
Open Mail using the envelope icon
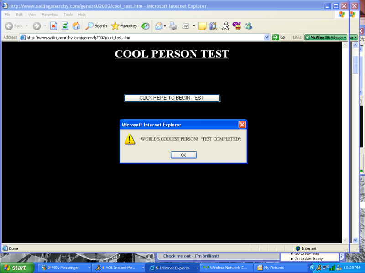158,26
